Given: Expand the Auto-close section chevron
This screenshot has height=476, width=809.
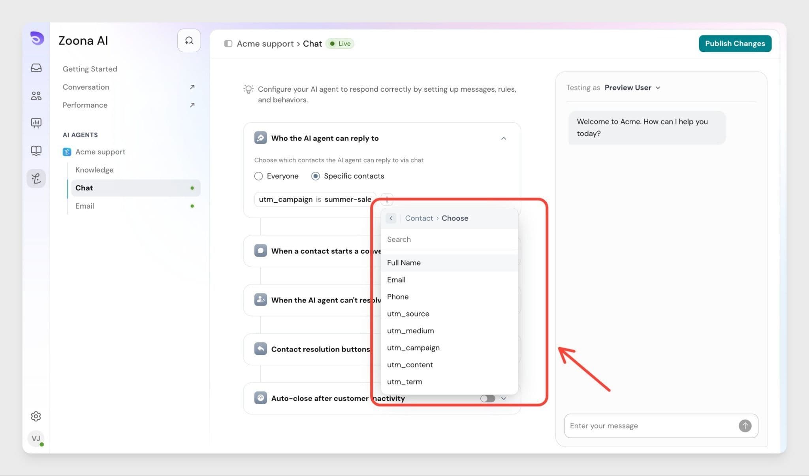Looking at the screenshot, I should pyautogui.click(x=504, y=398).
